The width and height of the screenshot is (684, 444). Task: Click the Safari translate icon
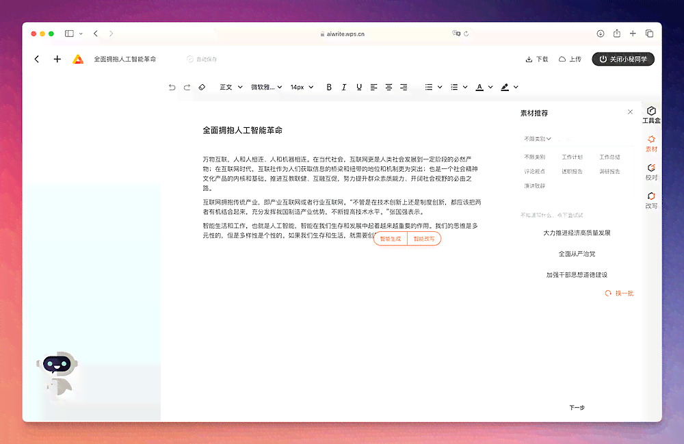(x=456, y=33)
